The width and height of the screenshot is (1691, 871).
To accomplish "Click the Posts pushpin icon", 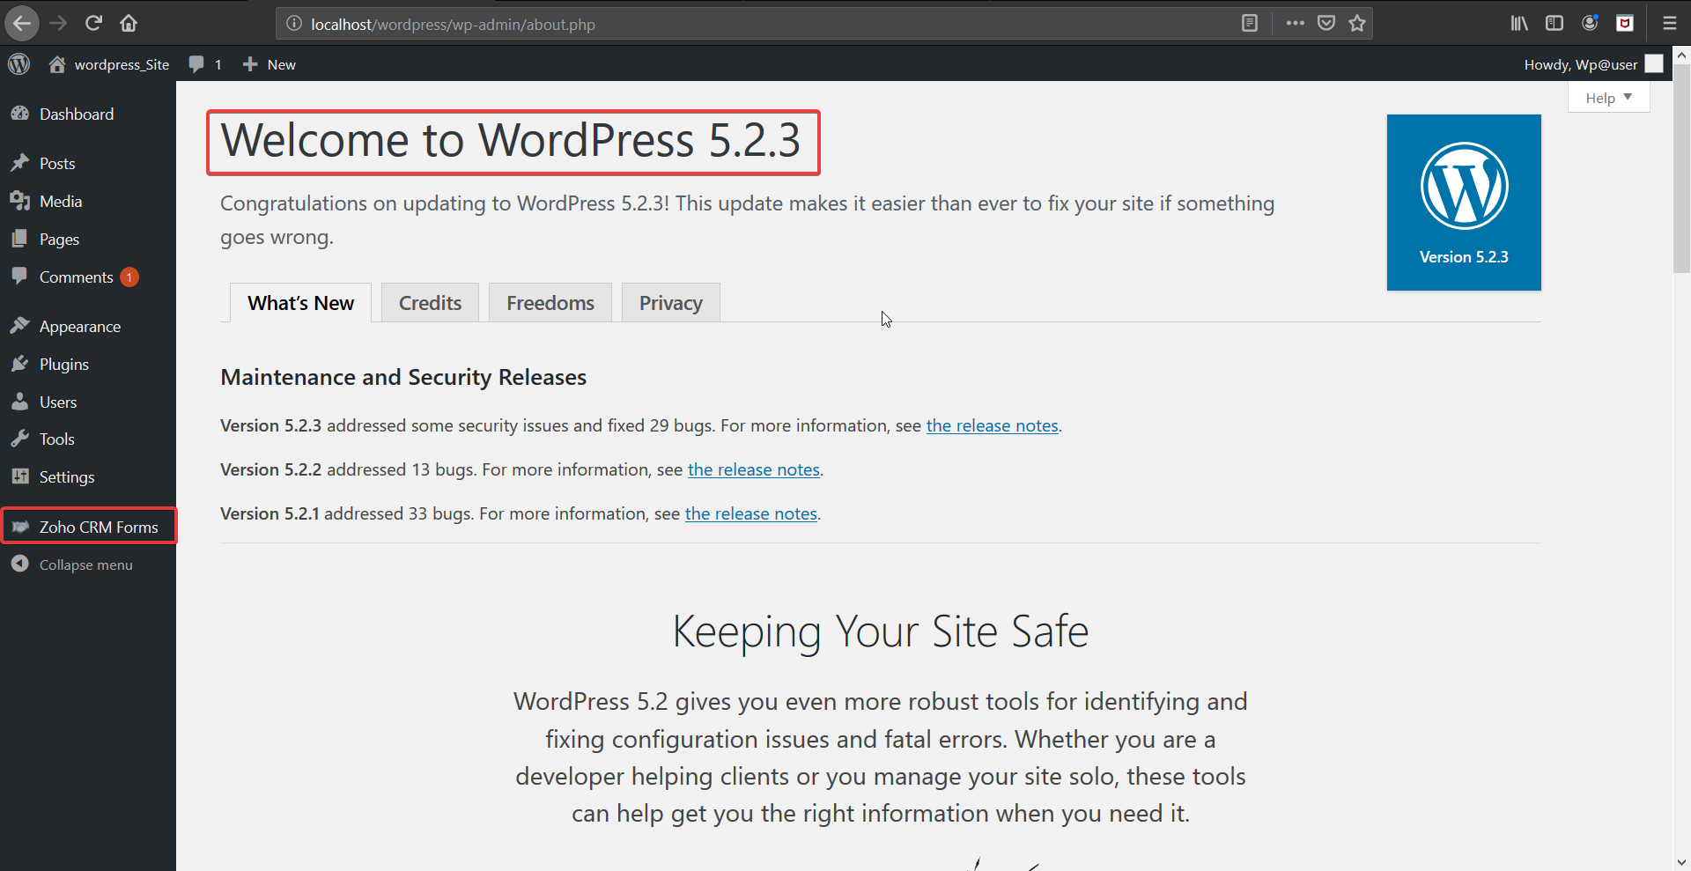I will [19, 163].
